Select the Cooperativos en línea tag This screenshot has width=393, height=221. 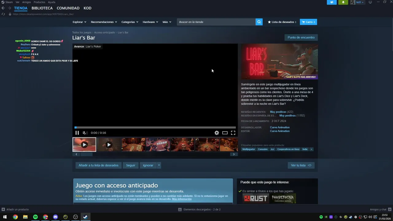coord(288,149)
